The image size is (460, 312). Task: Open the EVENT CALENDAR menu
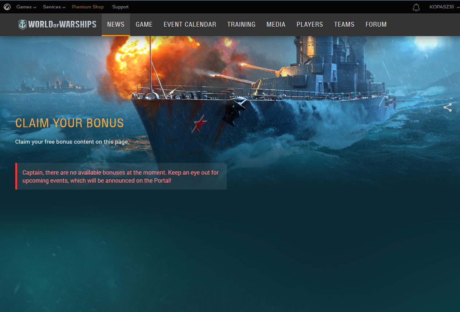(x=190, y=24)
